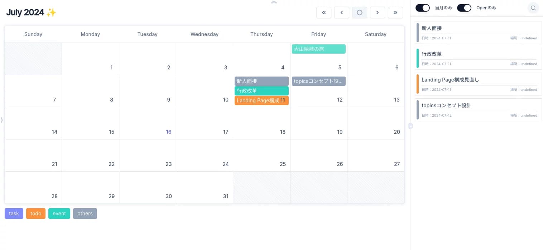Screen dimensions: 543x250
Task: Select day 20 cell in the calendar
Action: coord(376,123)
